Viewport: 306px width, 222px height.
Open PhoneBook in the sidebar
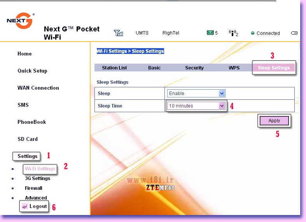(32, 122)
